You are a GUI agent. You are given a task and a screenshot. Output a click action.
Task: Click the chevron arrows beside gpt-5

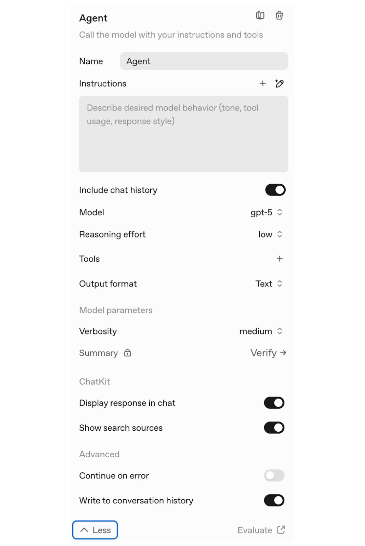pos(280,212)
